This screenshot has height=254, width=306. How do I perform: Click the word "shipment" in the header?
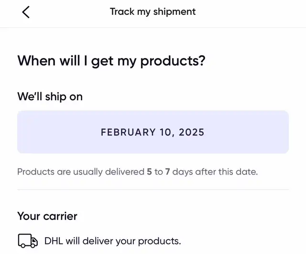tap(174, 12)
